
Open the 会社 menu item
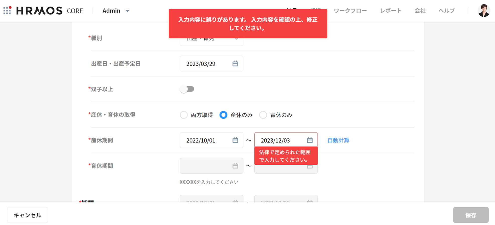coord(420,11)
